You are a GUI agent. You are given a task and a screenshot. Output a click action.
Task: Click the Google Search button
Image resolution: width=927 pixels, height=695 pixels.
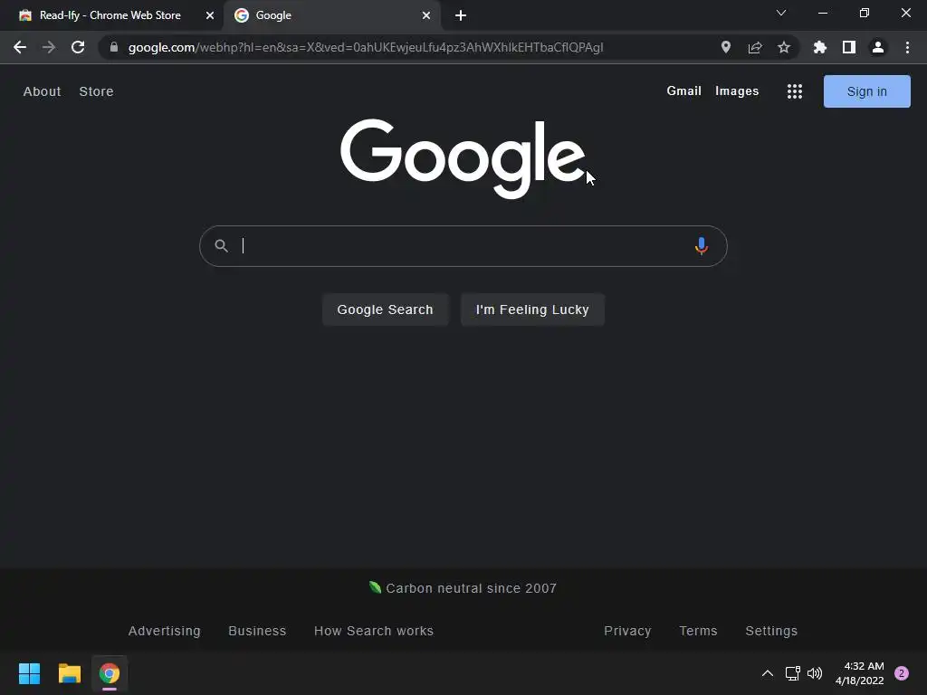pyautogui.click(x=385, y=309)
